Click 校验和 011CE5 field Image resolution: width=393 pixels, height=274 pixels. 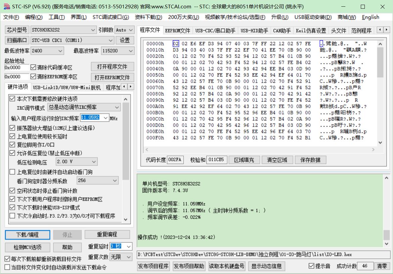[216, 160]
